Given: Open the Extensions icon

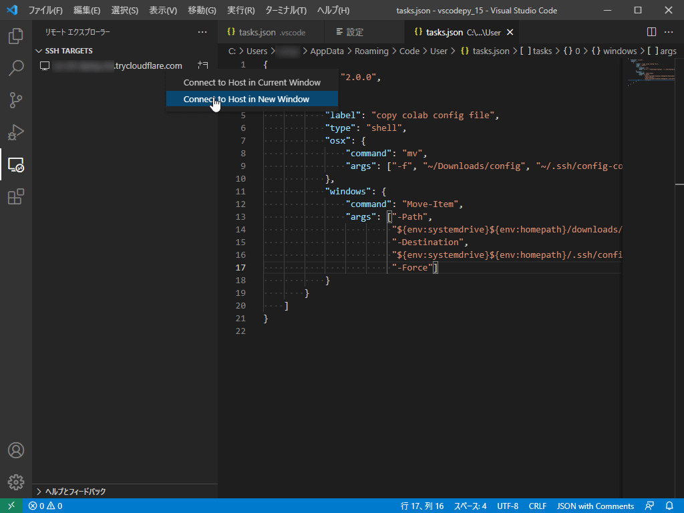Looking at the screenshot, I should 16,196.
